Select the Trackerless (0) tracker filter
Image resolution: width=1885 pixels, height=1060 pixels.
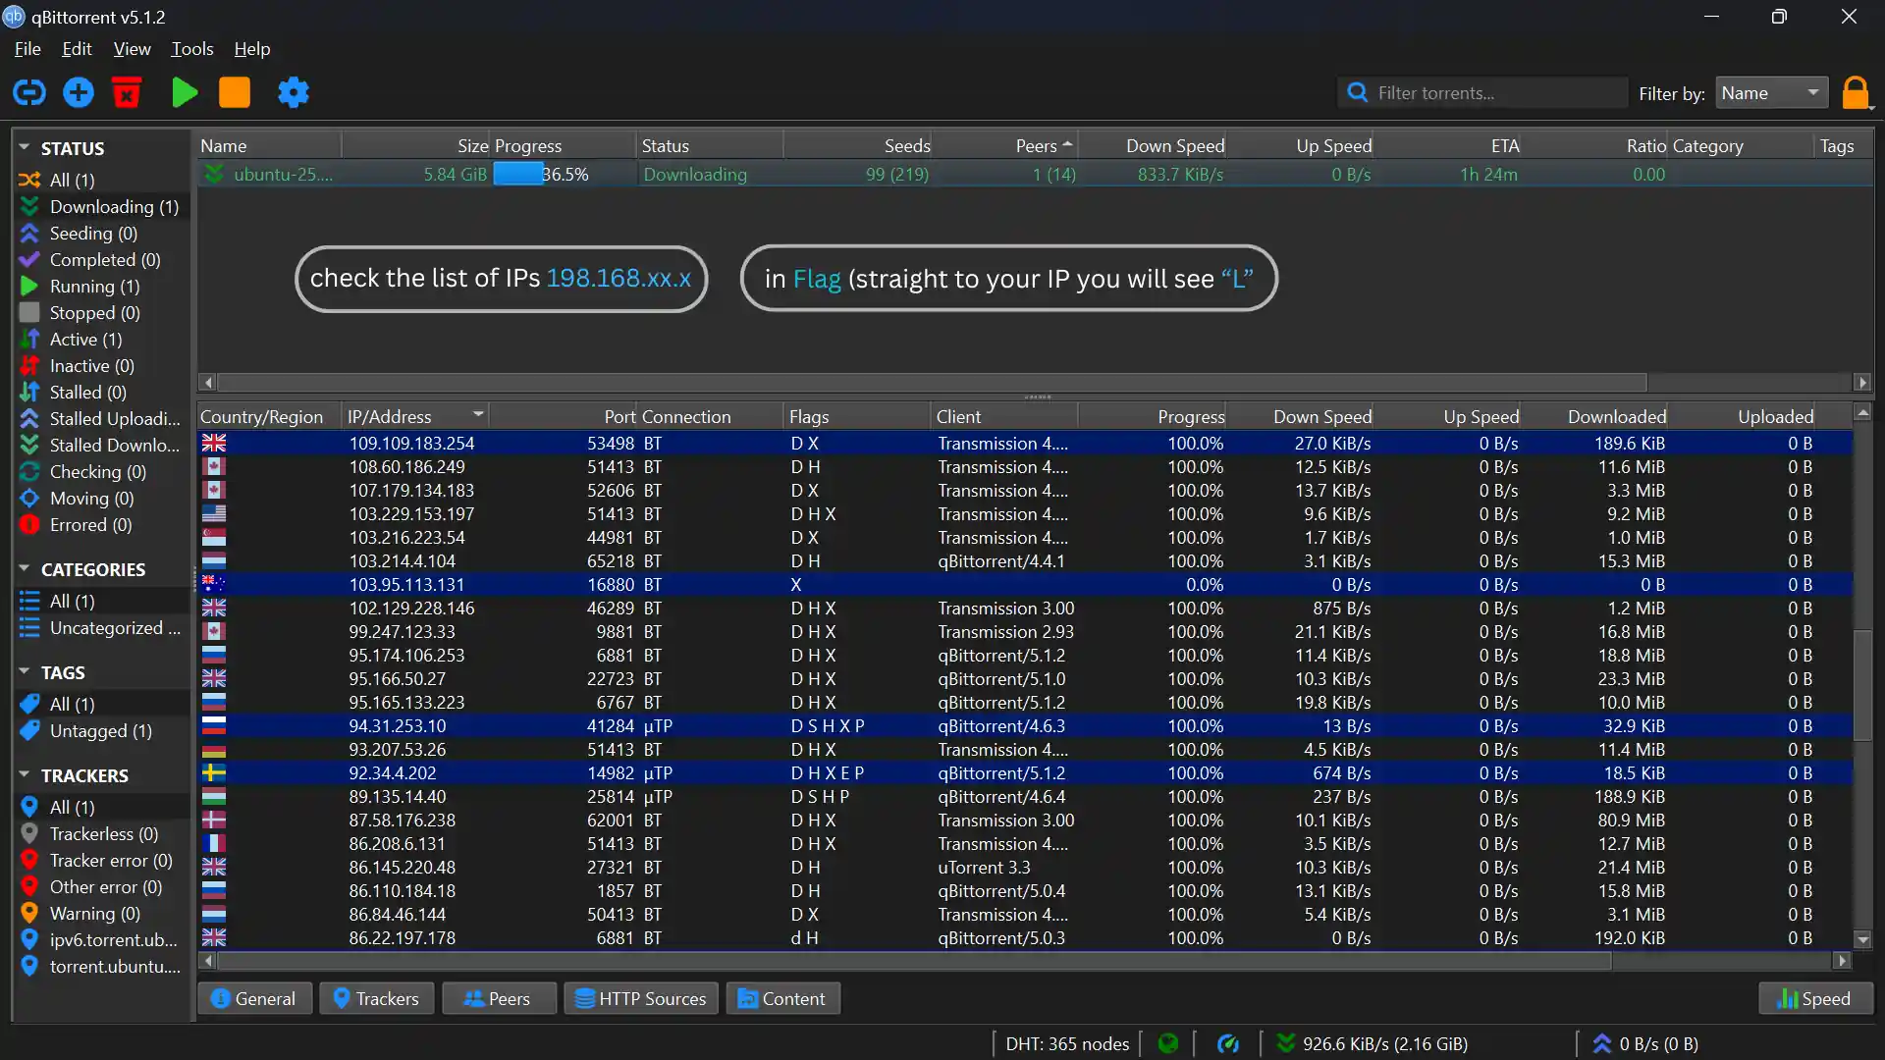pyautogui.click(x=101, y=833)
